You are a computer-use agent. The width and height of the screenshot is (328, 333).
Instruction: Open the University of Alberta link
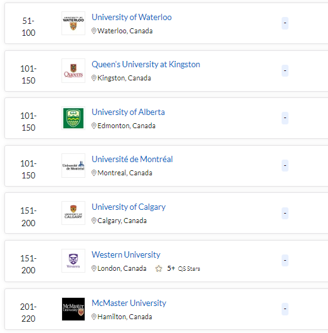click(x=128, y=112)
